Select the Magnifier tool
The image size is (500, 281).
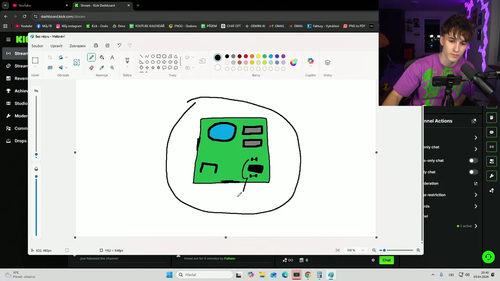(x=112, y=68)
